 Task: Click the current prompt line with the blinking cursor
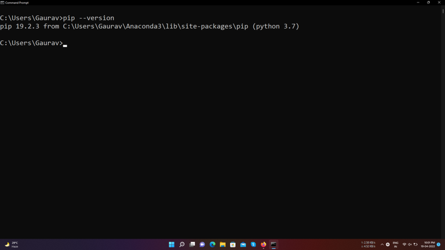coord(34,43)
